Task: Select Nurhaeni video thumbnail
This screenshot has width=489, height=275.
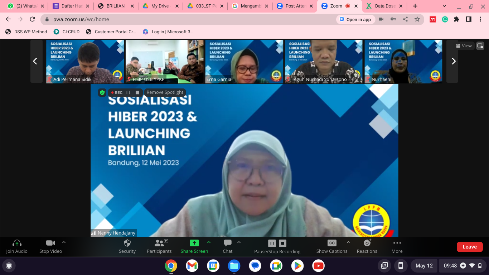Action: pyautogui.click(x=403, y=62)
